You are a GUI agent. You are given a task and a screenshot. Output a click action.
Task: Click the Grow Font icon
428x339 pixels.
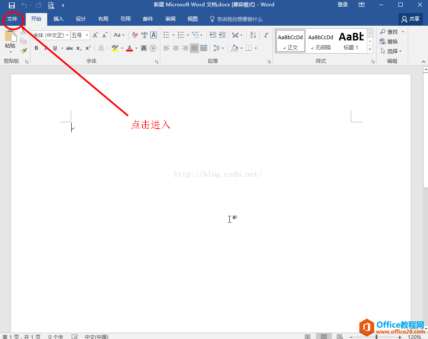pyautogui.click(x=95, y=35)
